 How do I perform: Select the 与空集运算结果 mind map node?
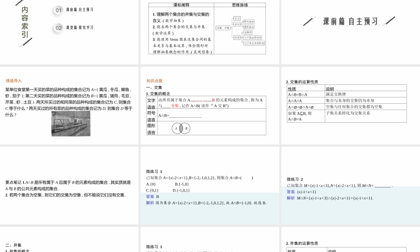point(253,37)
